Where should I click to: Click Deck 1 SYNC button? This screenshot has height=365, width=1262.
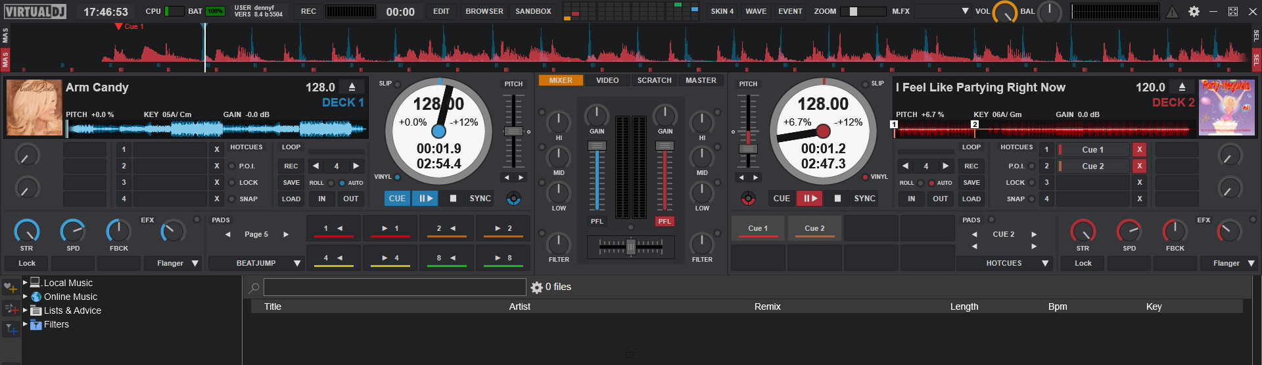click(480, 198)
